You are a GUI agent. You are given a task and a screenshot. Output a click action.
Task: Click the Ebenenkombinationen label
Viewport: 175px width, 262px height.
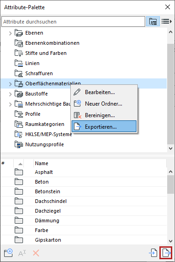tap(52, 43)
